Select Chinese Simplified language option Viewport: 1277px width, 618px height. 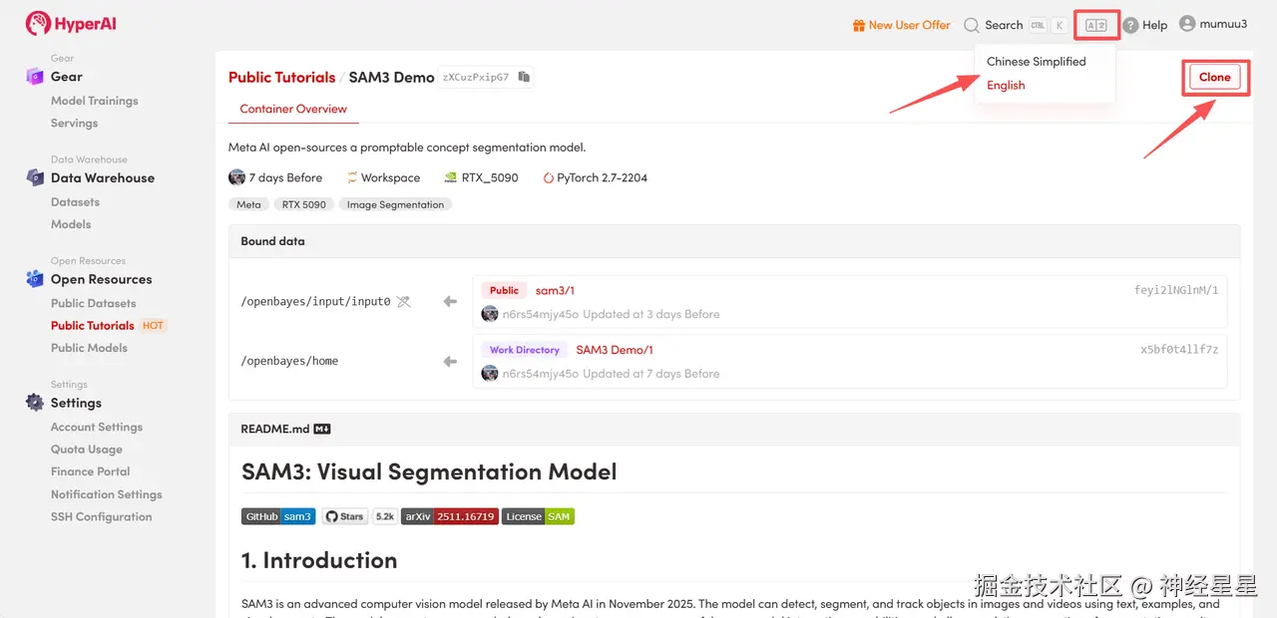pyautogui.click(x=1036, y=61)
